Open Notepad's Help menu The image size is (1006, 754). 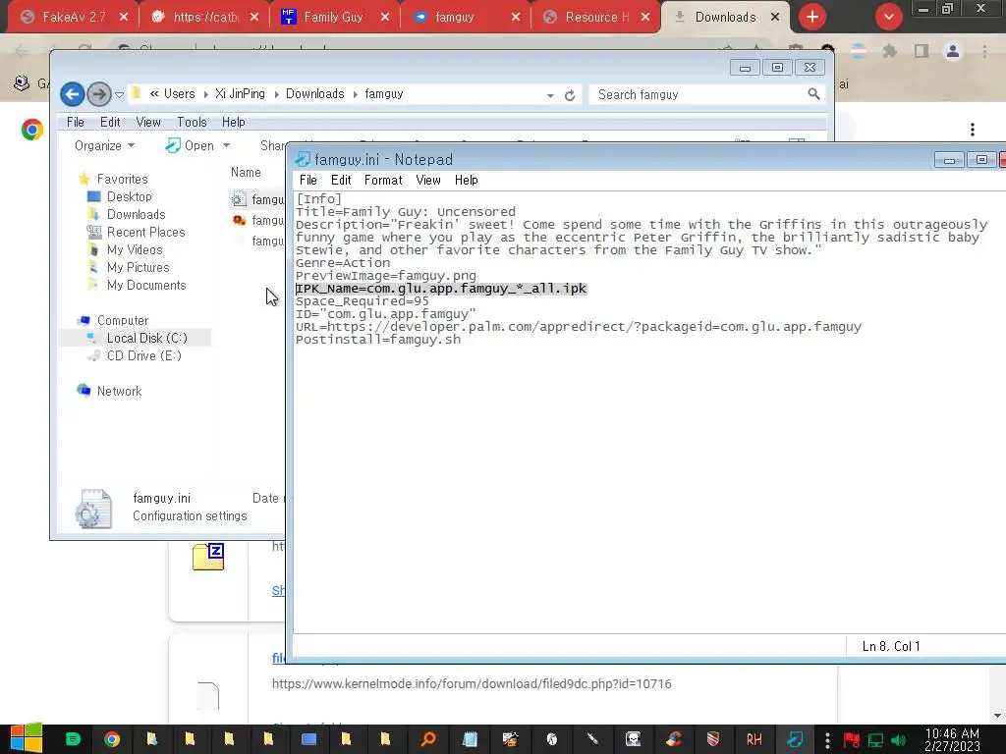pyautogui.click(x=467, y=181)
